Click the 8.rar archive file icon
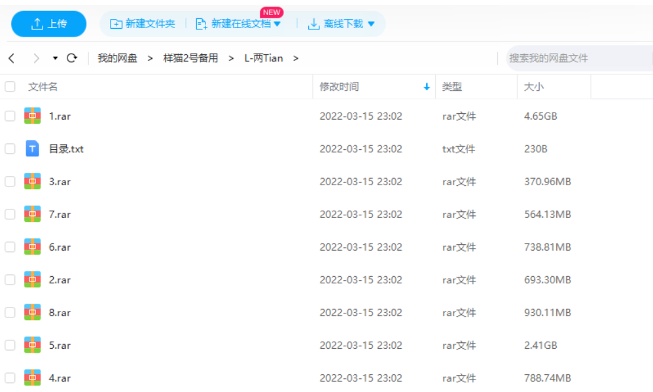The height and width of the screenshot is (392, 653). (x=33, y=312)
